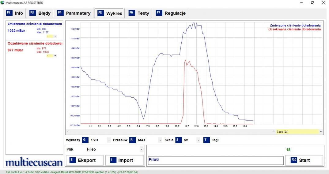Click the F5 key icon
The width and height of the screenshot is (329, 174).
pyautogui.click(x=100, y=13)
